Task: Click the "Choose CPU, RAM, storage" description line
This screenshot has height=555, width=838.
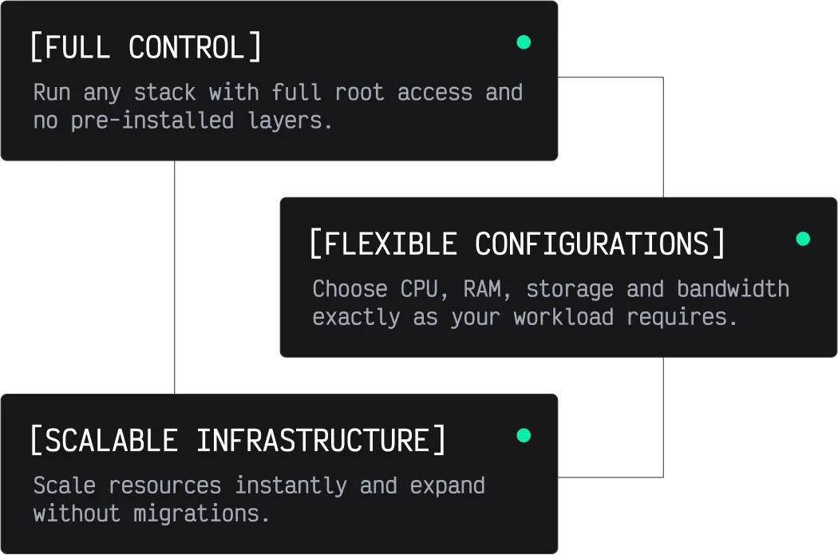Action: click(551, 289)
